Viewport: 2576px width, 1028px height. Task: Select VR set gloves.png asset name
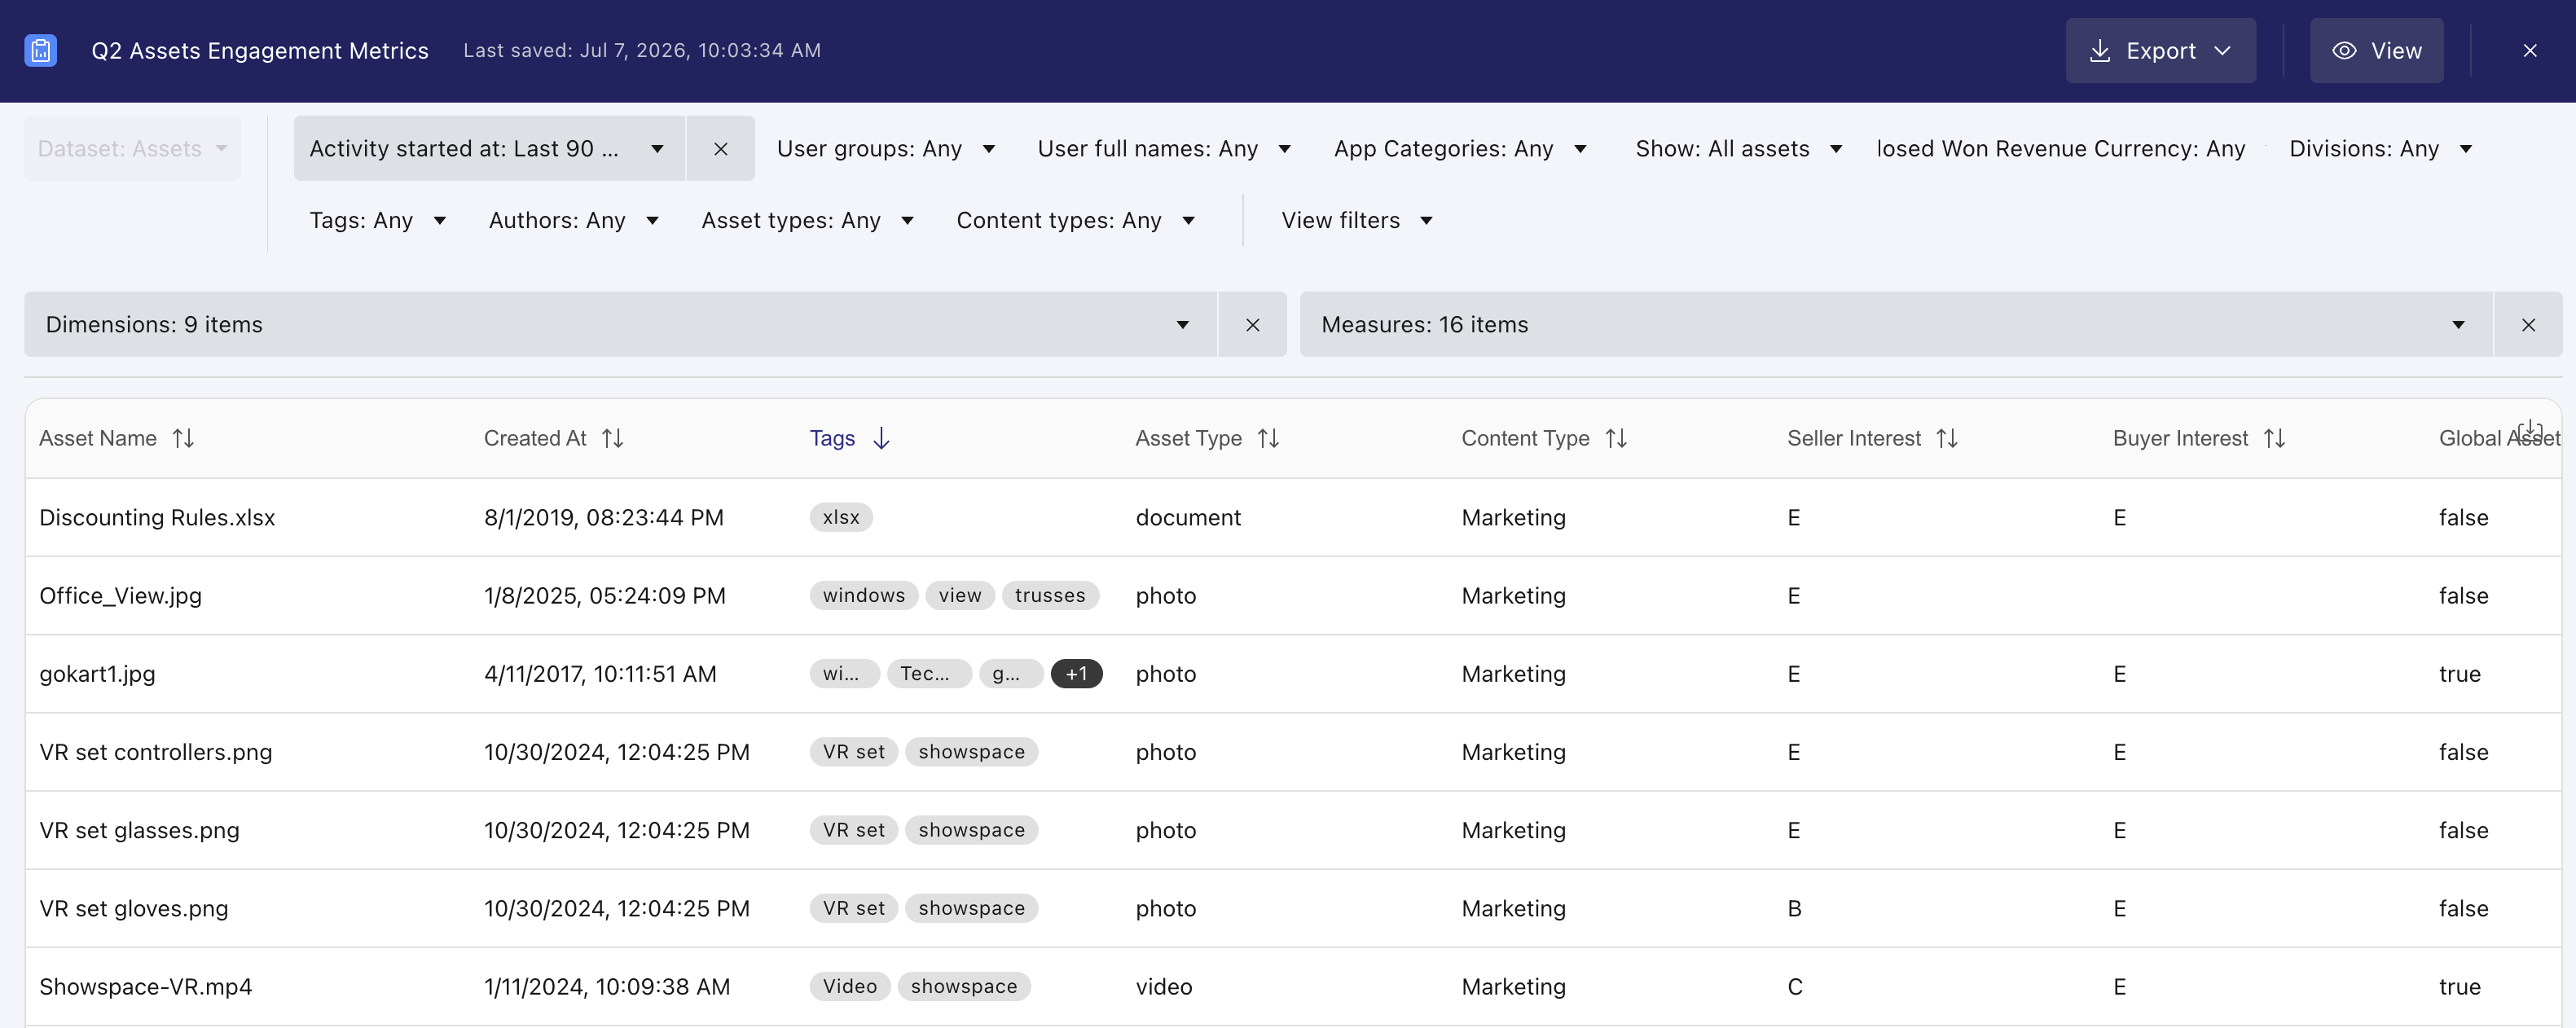click(133, 908)
